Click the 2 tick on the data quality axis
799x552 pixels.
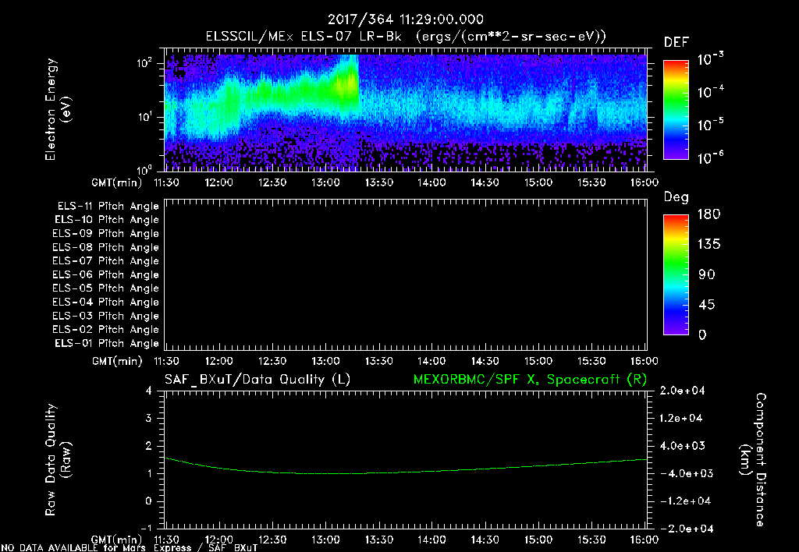click(149, 445)
